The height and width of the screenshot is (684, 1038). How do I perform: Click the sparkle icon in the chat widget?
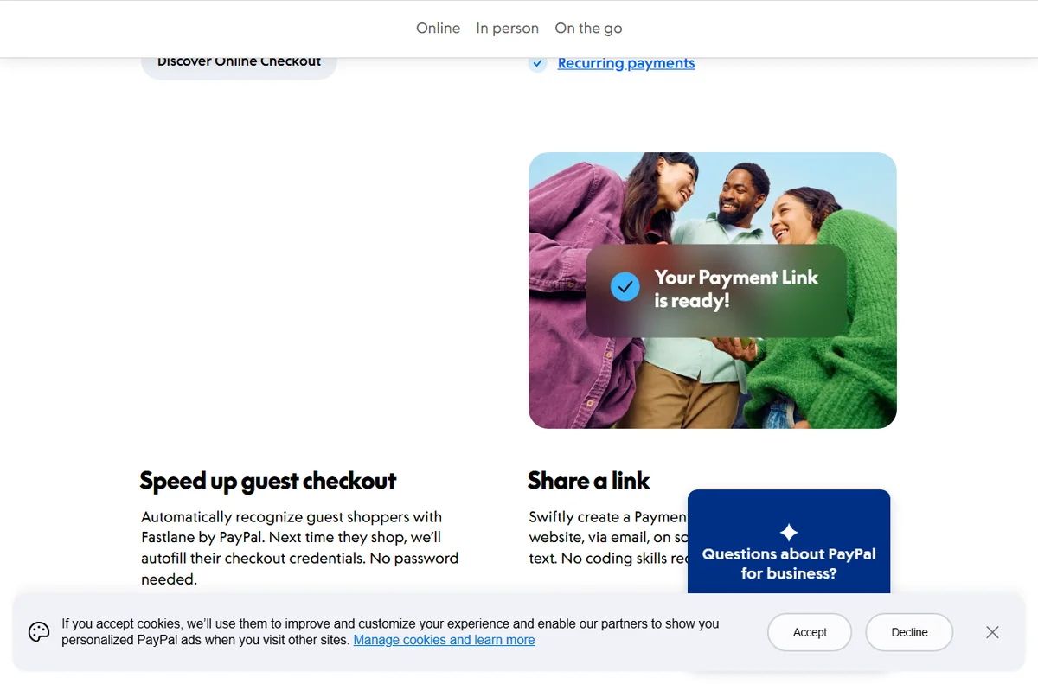coord(789,532)
